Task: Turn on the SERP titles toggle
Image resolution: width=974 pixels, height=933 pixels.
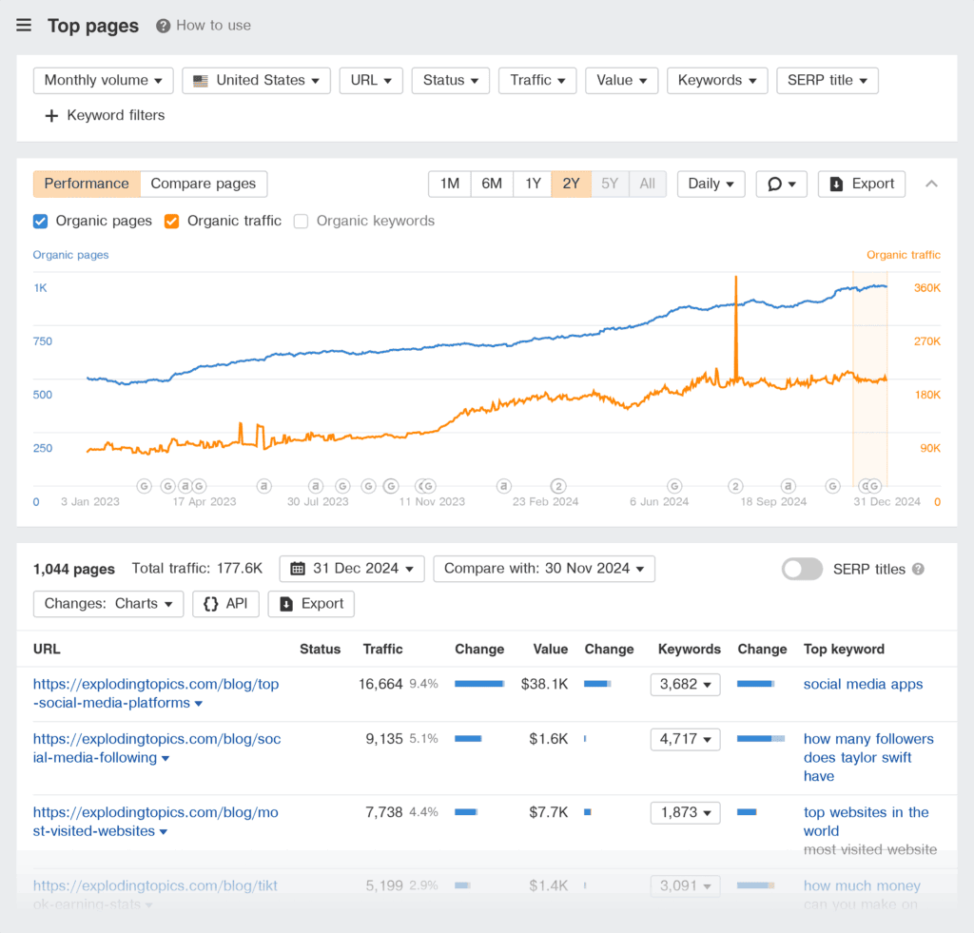Action: (x=802, y=569)
